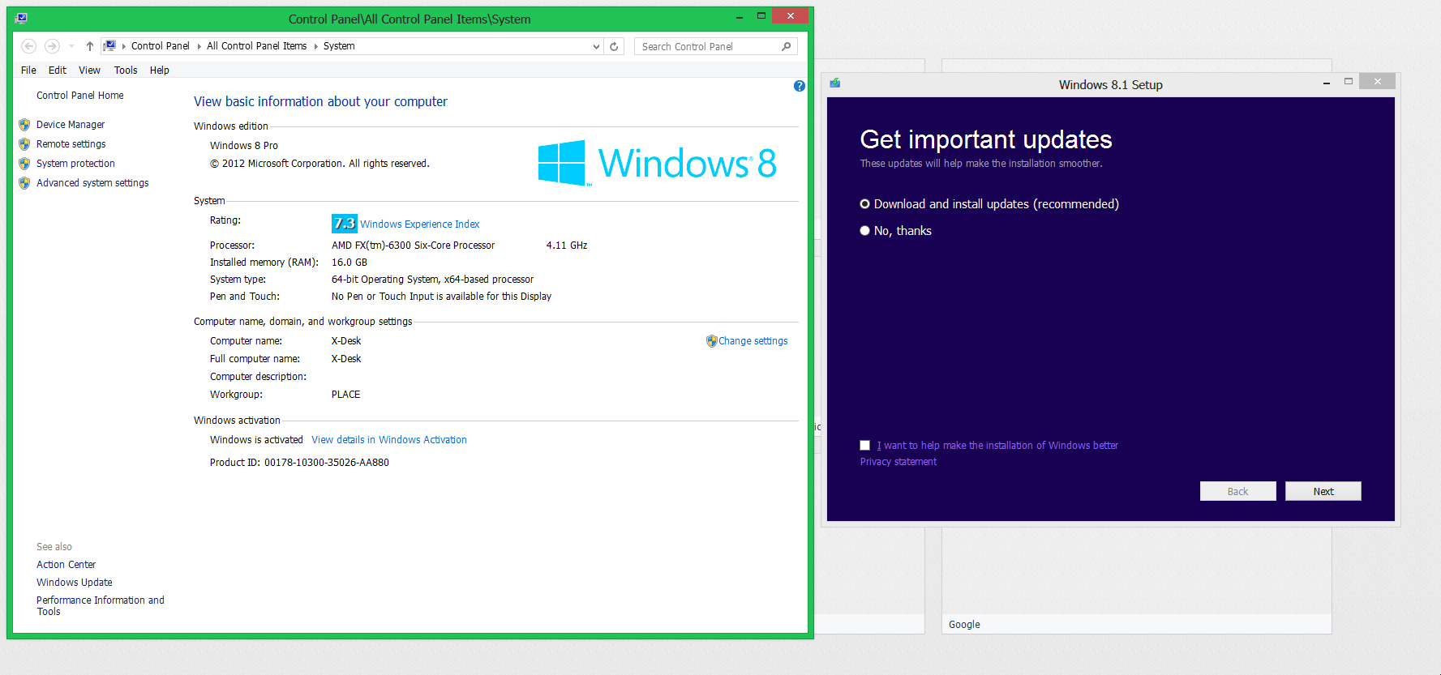1441x675 pixels.
Task: Maximize the Windows 8.1 Setup window
Action: click(x=1349, y=82)
